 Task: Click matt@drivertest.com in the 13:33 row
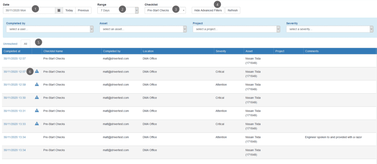click(116, 124)
